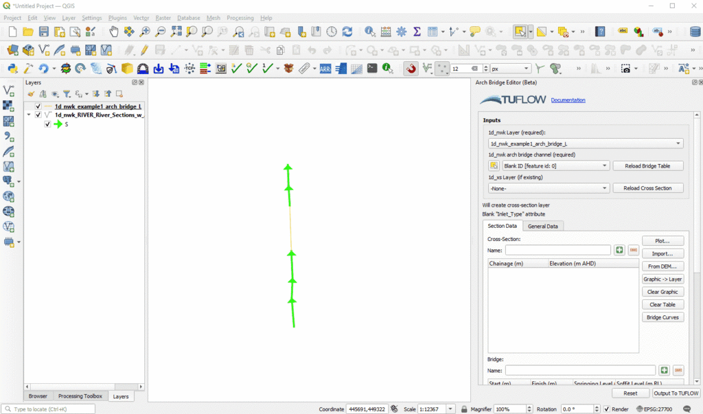
Task: Click the Add Raster Layer icon
Action: point(9,106)
